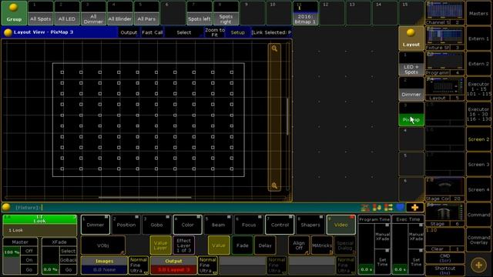Click the yellow ball at command line left
Screen dimensions: 493x277
6,207
